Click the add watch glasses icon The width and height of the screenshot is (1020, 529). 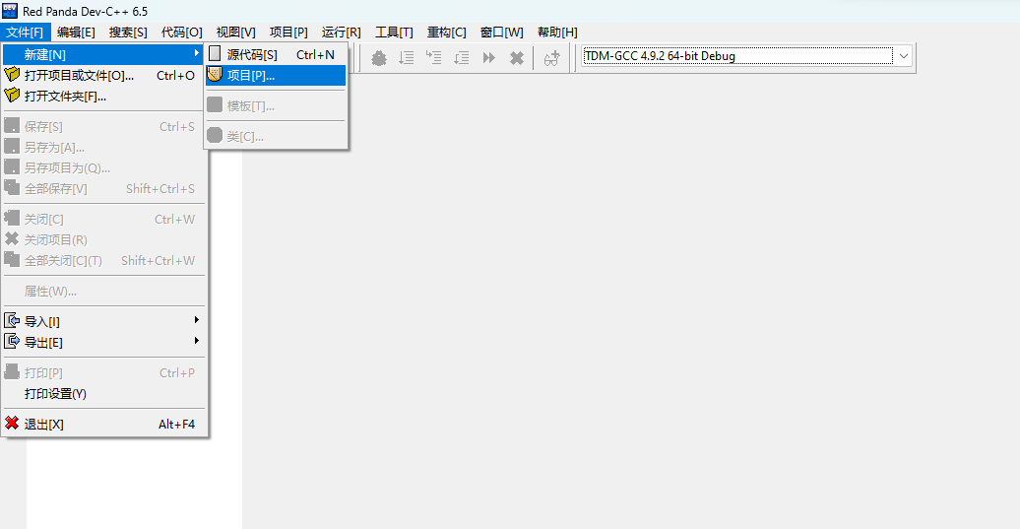point(551,58)
